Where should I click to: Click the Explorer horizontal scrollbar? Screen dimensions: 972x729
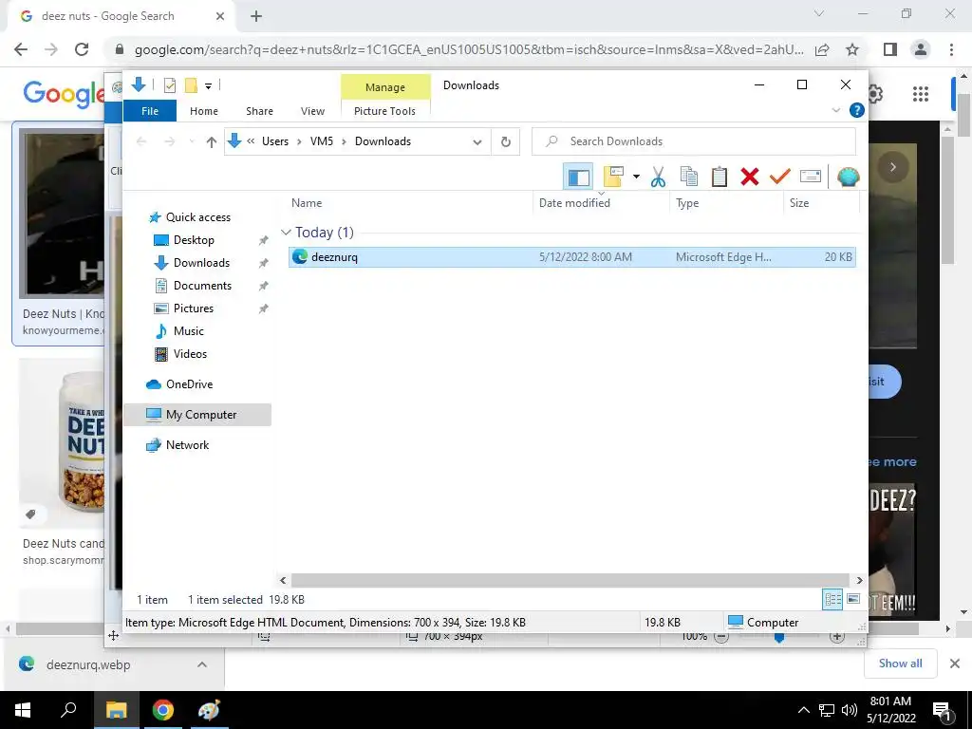570,580
